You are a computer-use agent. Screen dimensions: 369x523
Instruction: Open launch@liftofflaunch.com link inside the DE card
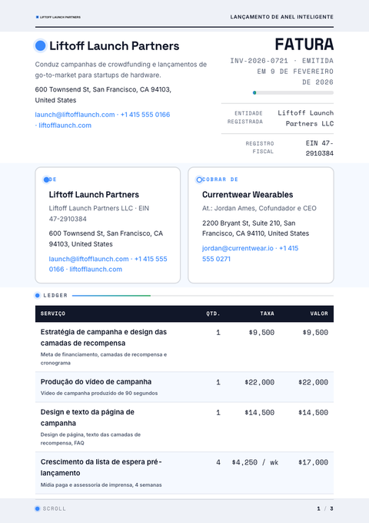click(89, 259)
